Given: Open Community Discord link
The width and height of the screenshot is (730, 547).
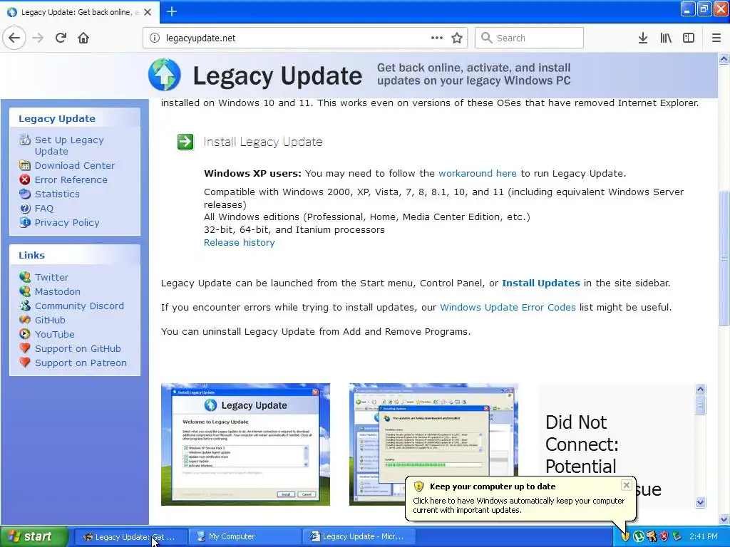Looking at the screenshot, I should [x=79, y=306].
